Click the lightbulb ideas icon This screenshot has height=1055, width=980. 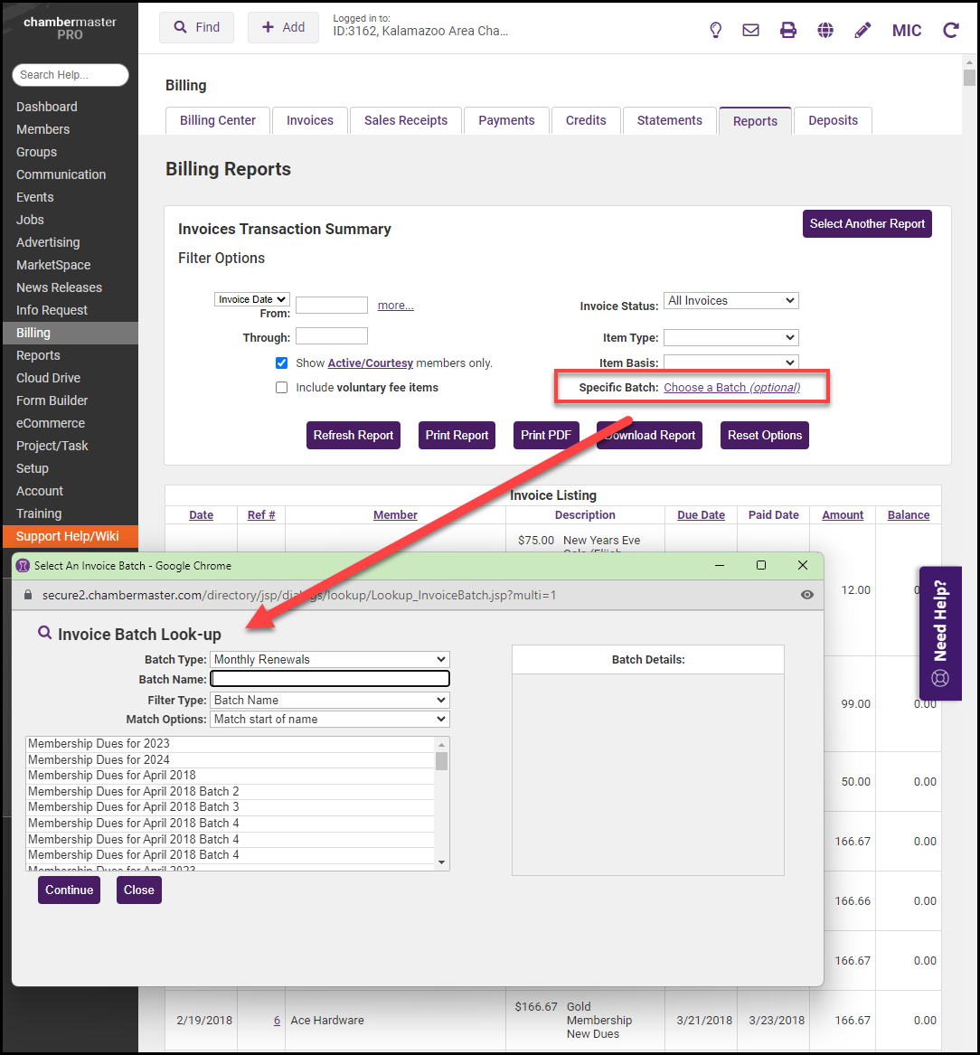click(x=715, y=30)
